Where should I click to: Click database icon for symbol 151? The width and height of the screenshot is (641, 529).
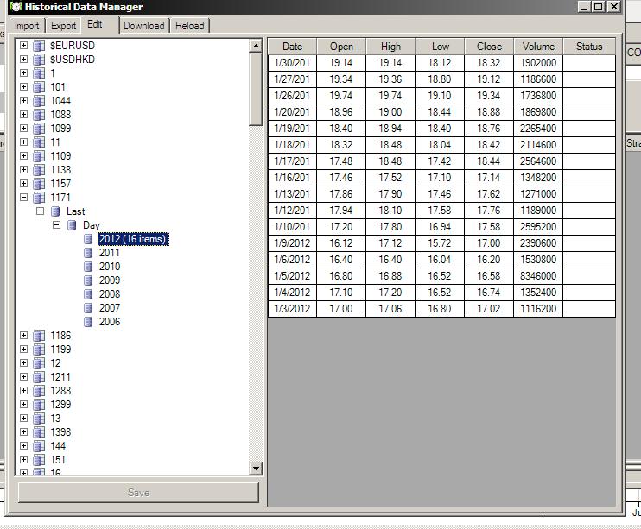pyautogui.click(x=39, y=460)
